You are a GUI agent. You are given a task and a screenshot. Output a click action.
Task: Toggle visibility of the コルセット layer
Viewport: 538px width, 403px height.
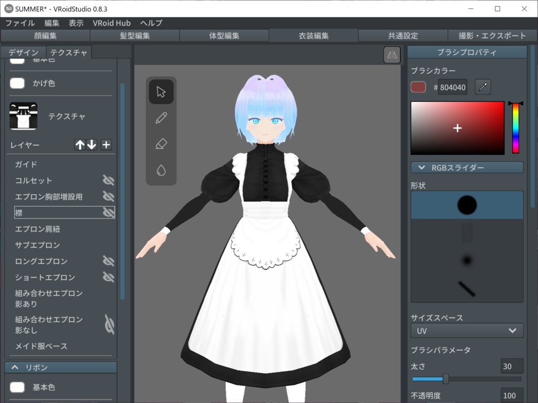[x=109, y=179]
